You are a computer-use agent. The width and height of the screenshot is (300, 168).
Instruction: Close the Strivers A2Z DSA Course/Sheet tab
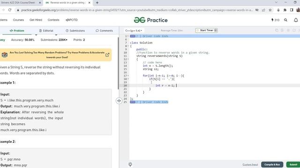[x=40, y=3]
